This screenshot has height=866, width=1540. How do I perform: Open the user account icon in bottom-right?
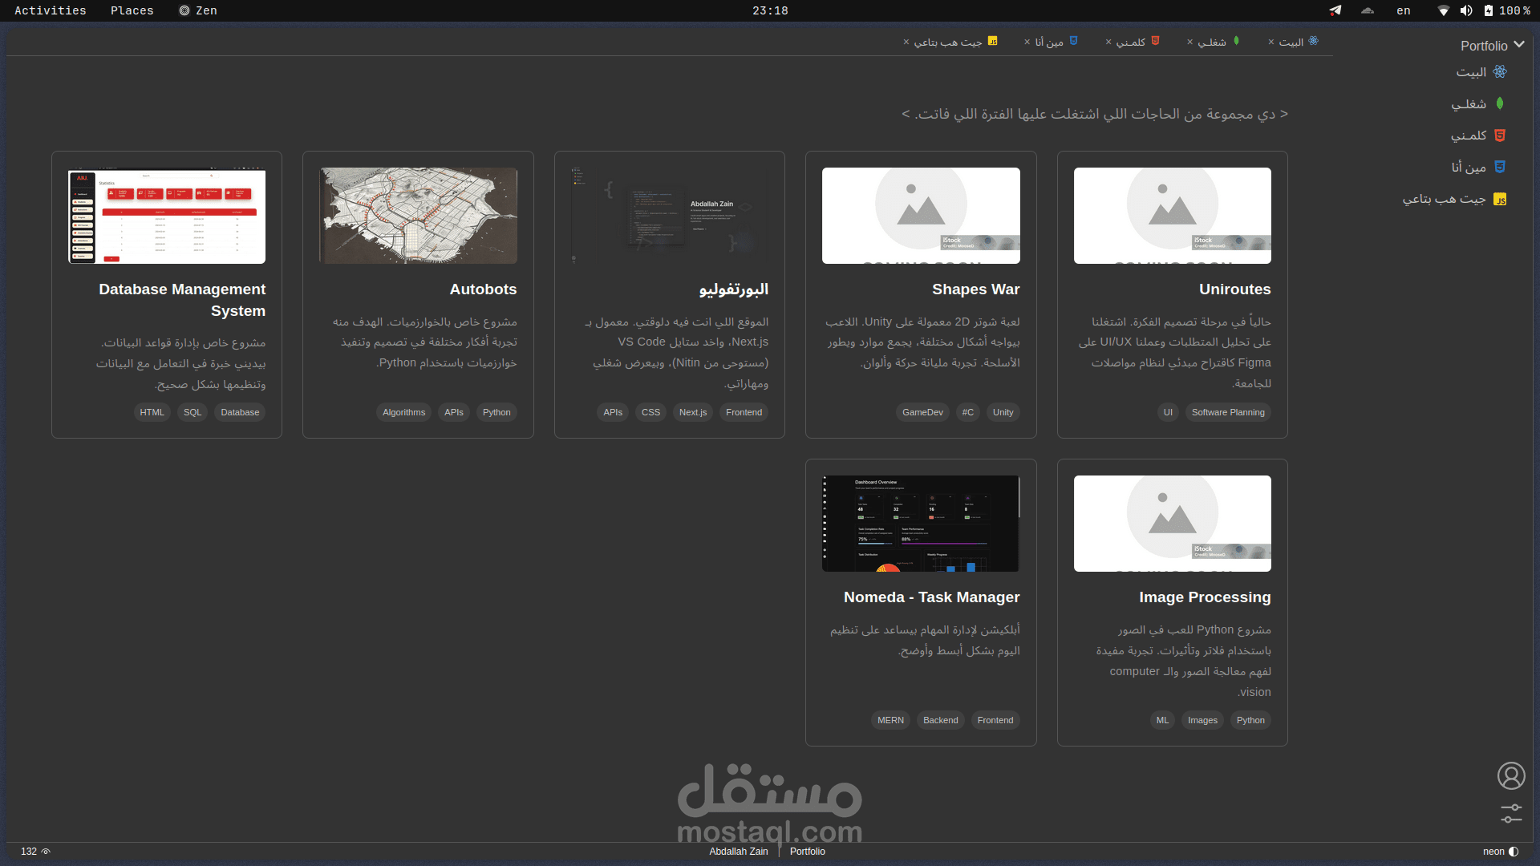click(1511, 776)
